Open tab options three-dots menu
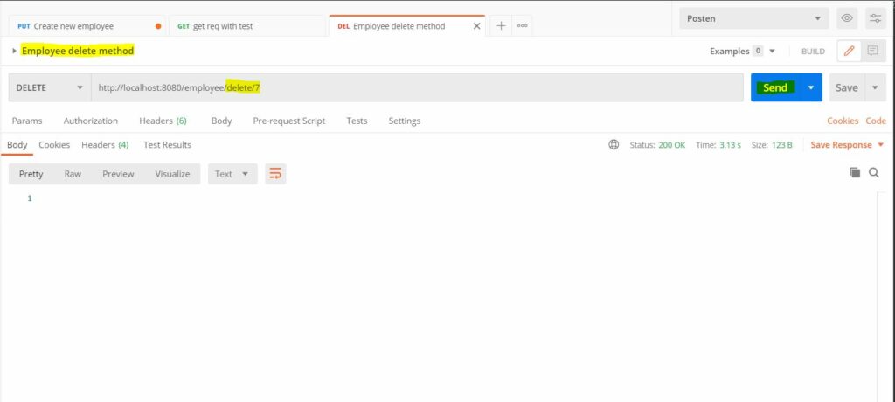This screenshot has height=402, width=895. click(523, 25)
